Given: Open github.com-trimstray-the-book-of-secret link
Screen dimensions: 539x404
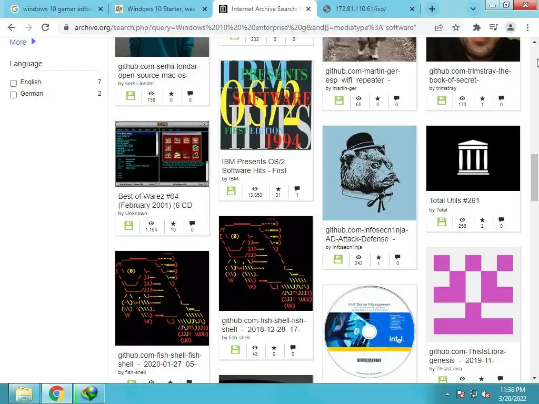Looking at the screenshot, I should click(470, 76).
